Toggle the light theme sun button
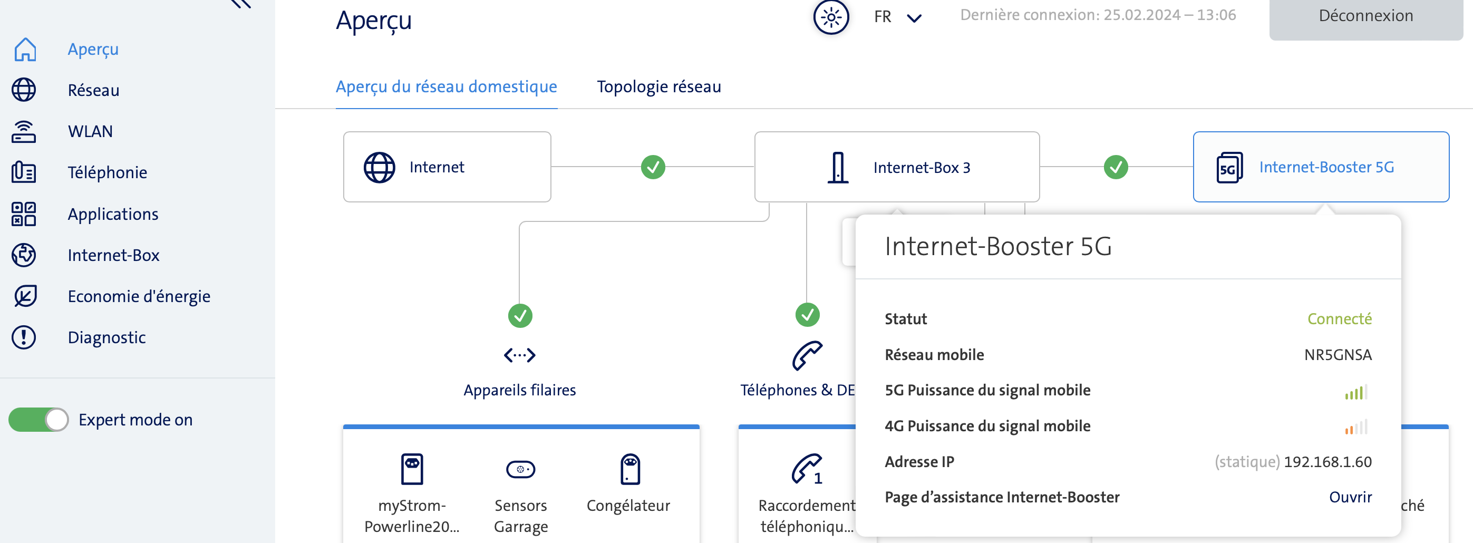1473x543 pixels. pyautogui.click(x=831, y=16)
